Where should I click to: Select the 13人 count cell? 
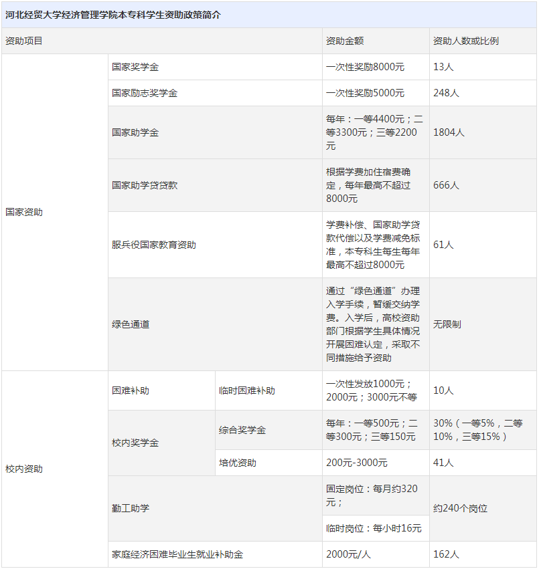point(483,67)
